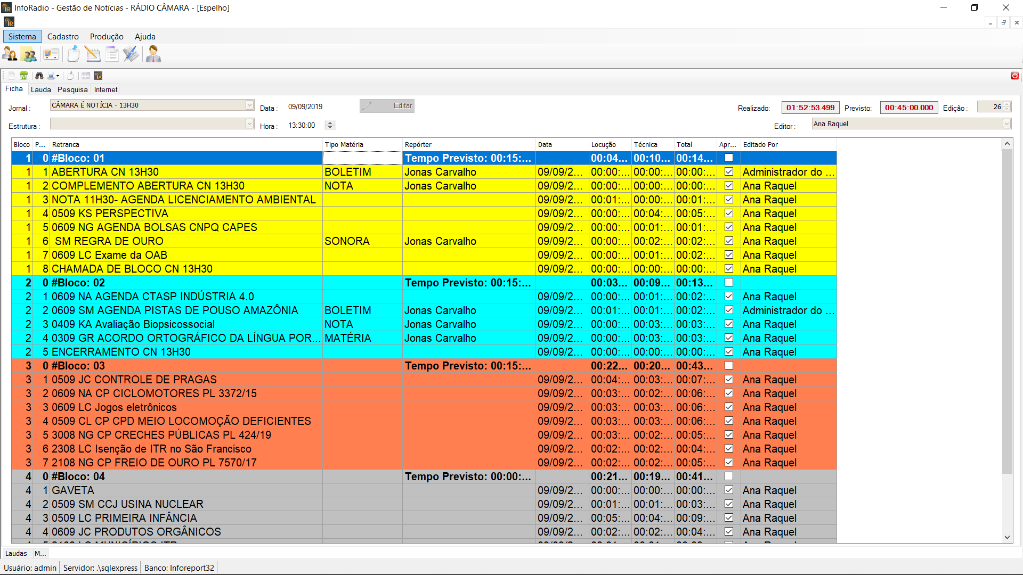
Task: Restore the inner Espelho child window
Action: point(1004,22)
